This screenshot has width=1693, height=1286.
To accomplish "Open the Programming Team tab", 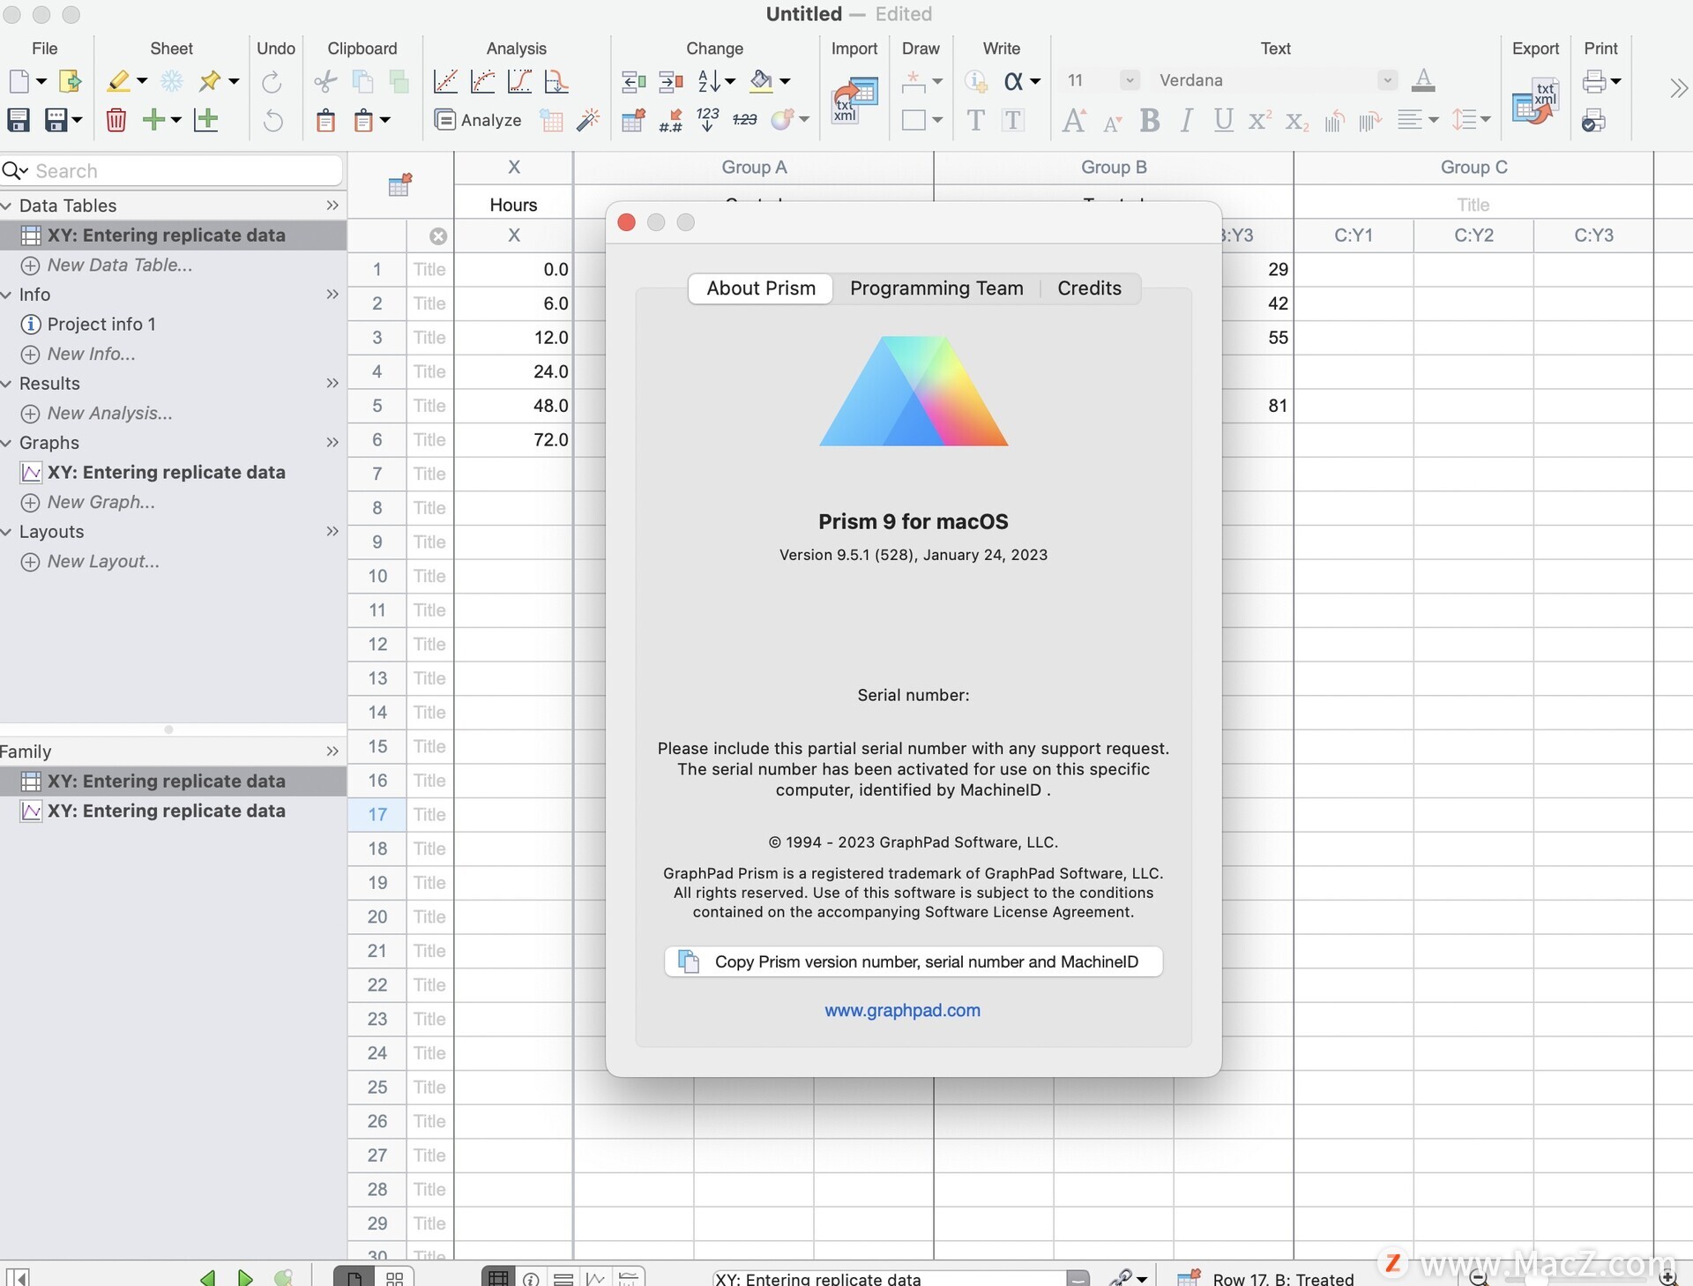I will pyautogui.click(x=936, y=288).
